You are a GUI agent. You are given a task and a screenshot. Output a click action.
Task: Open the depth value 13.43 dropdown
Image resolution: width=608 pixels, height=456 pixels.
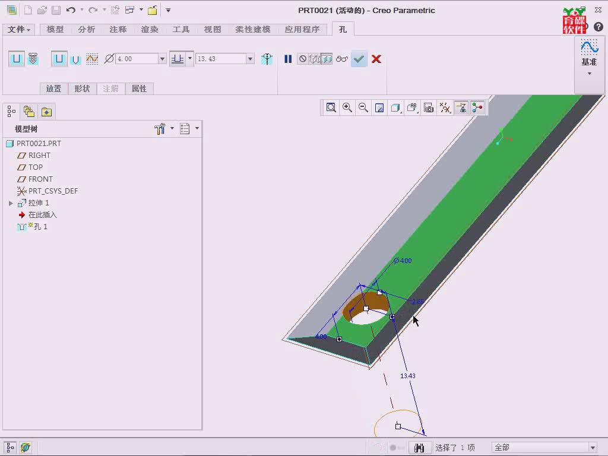coord(250,59)
